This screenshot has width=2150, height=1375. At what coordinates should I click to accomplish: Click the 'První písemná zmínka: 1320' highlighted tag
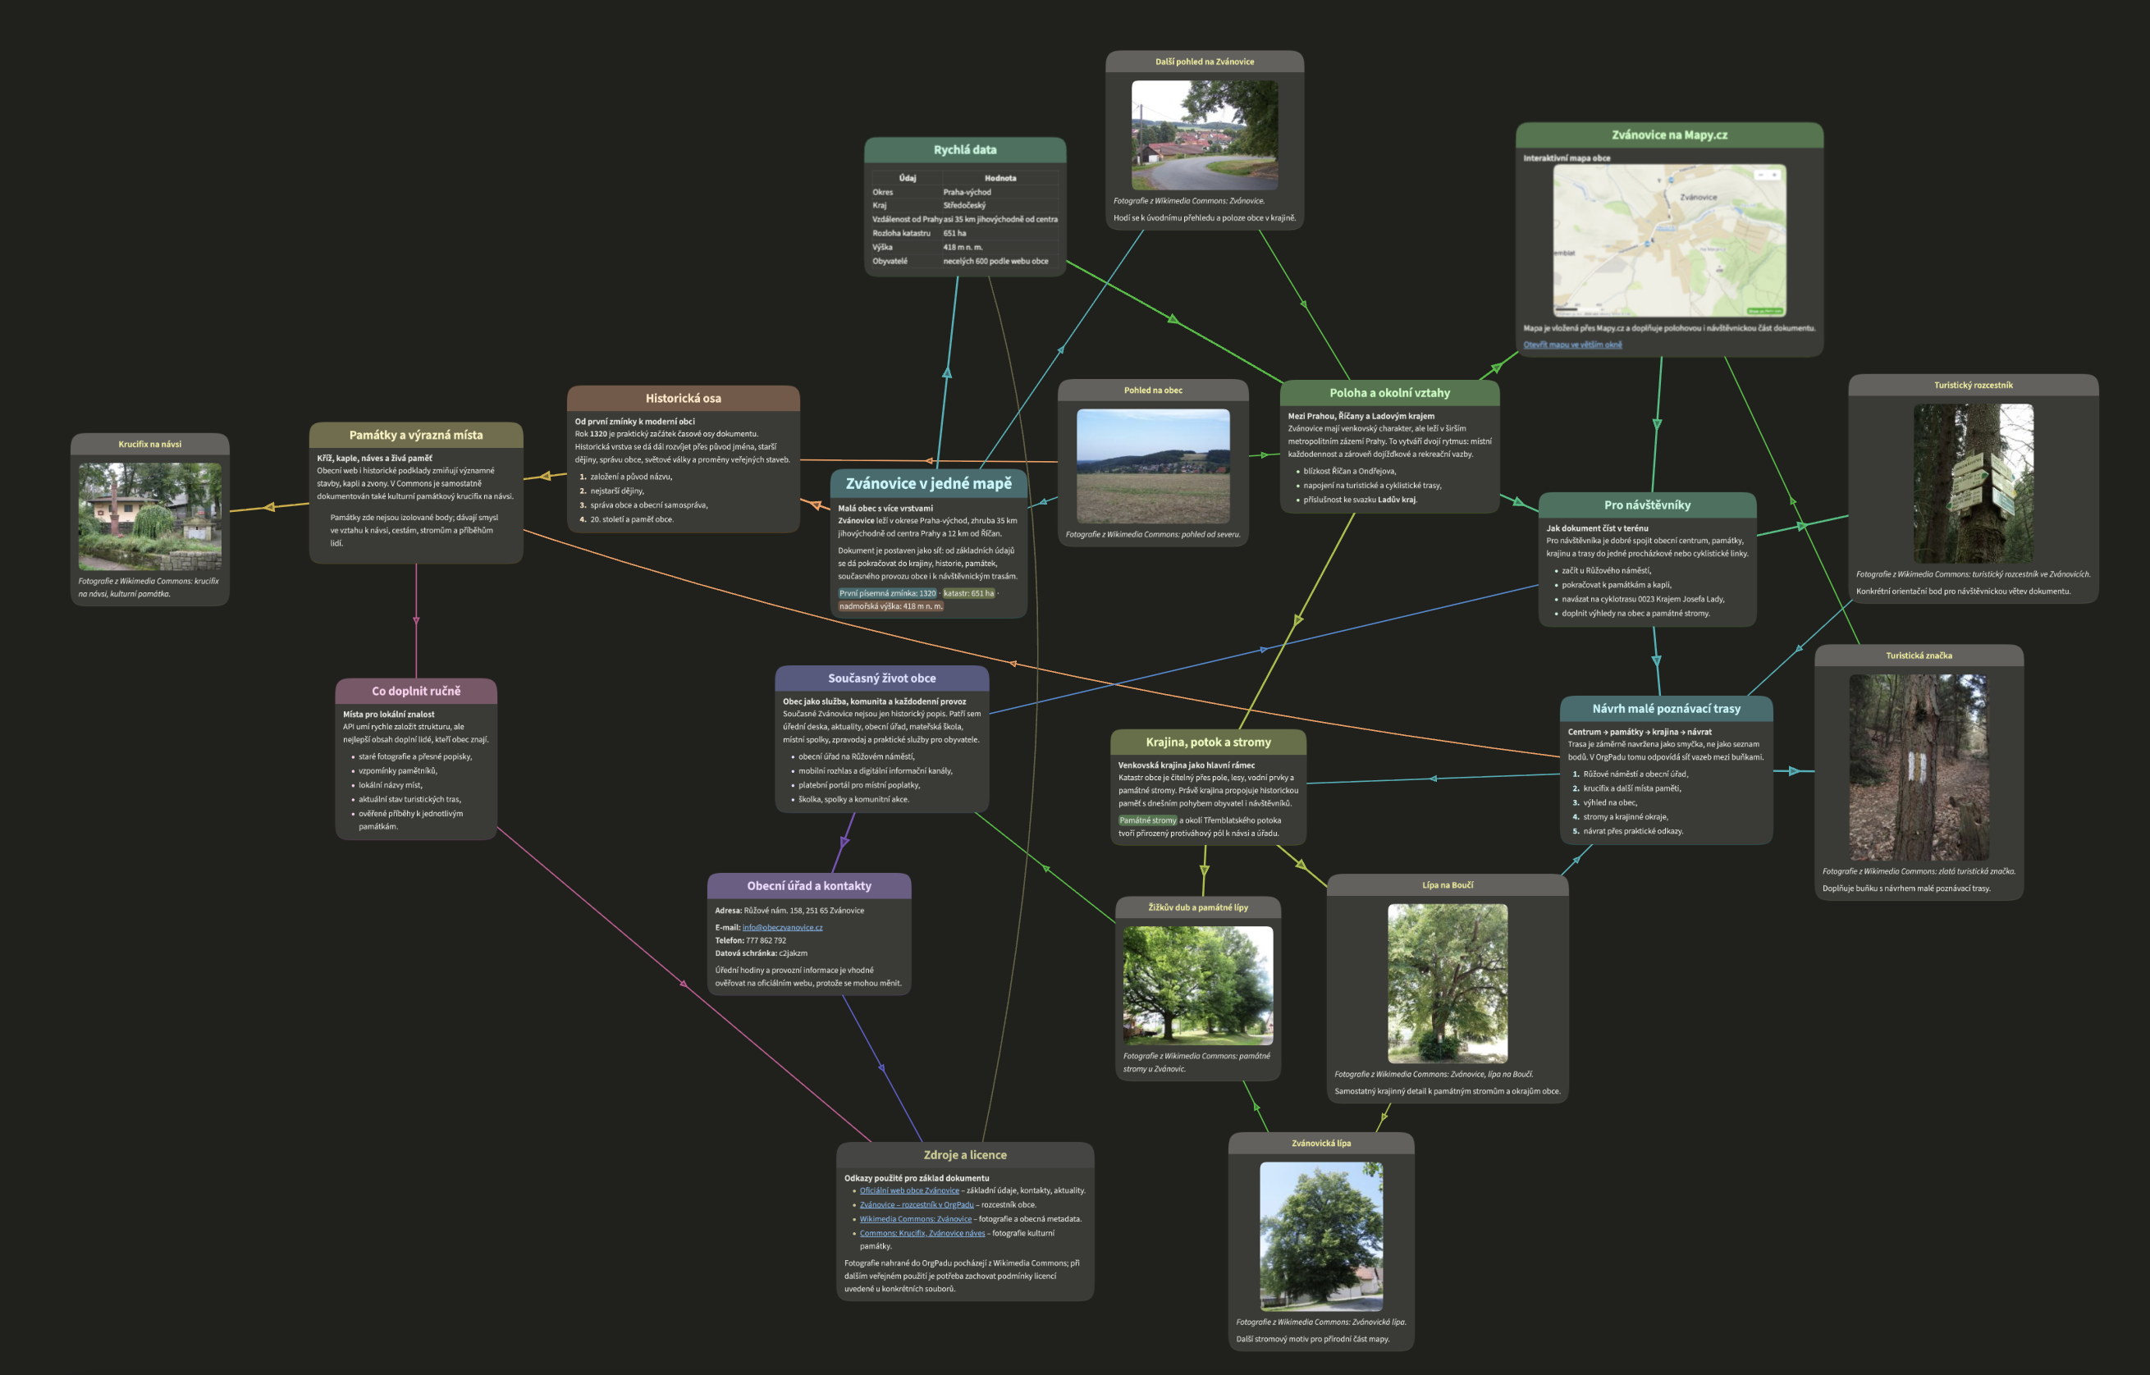(x=888, y=593)
